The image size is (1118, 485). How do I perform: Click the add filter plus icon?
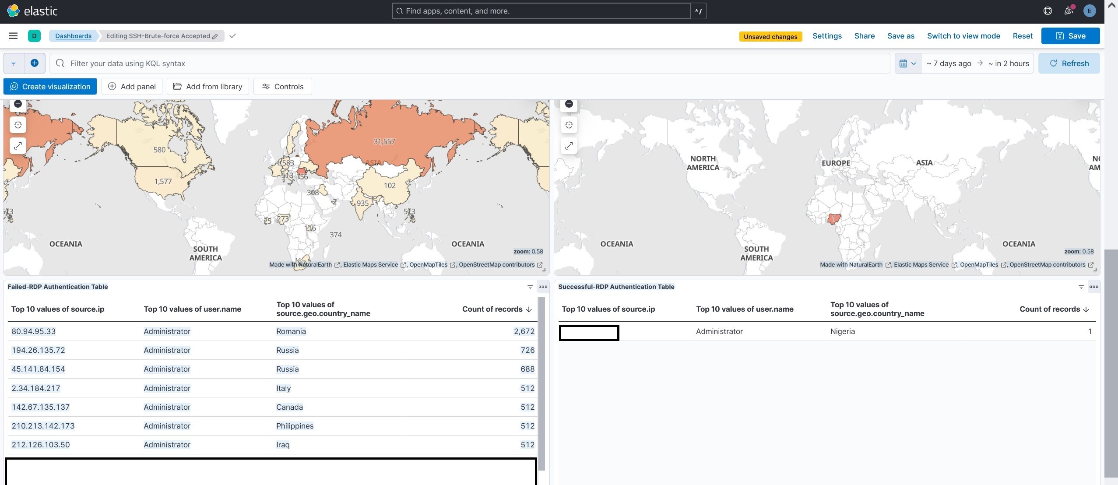pyautogui.click(x=35, y=63)
